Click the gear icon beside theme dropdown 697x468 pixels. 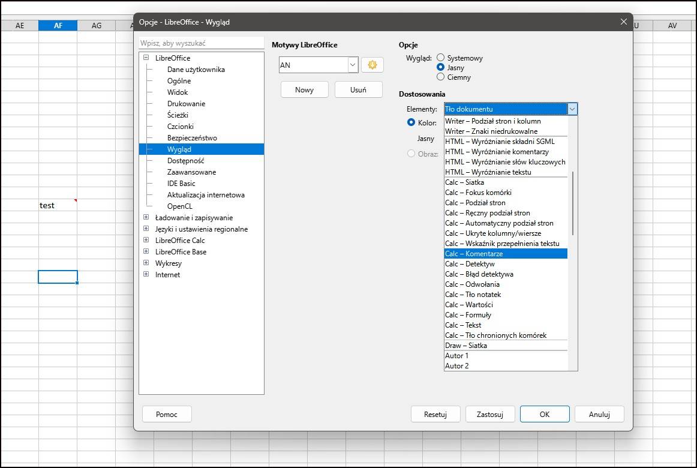click(x=372, y=65)
